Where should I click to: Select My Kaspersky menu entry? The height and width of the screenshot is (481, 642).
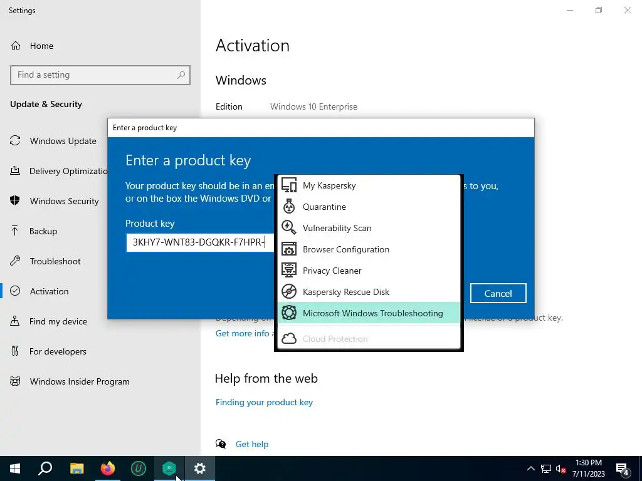(369, 185)
